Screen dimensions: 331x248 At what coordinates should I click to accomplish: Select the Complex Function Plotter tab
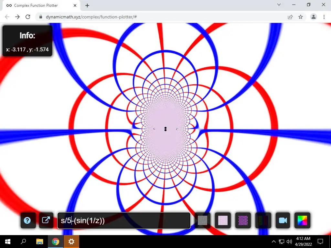(x=41, y=5)
